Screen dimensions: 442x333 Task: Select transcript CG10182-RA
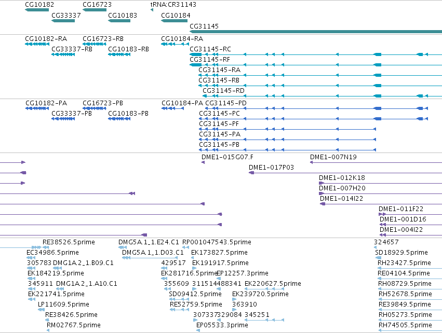click(37, 44)
